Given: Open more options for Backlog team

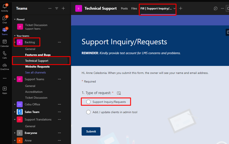Looking at the screenshot, I should [x=59, y=42].
